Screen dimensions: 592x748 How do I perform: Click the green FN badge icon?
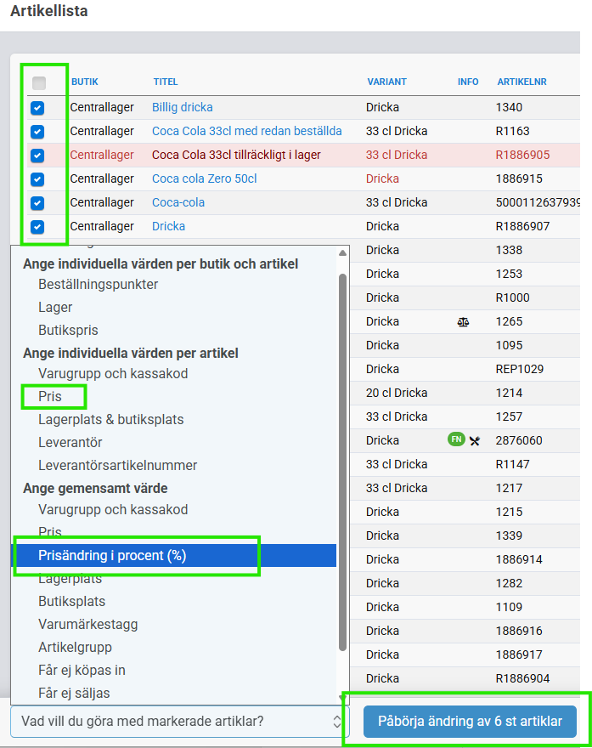pyautogui.click(x=456, y=439)
